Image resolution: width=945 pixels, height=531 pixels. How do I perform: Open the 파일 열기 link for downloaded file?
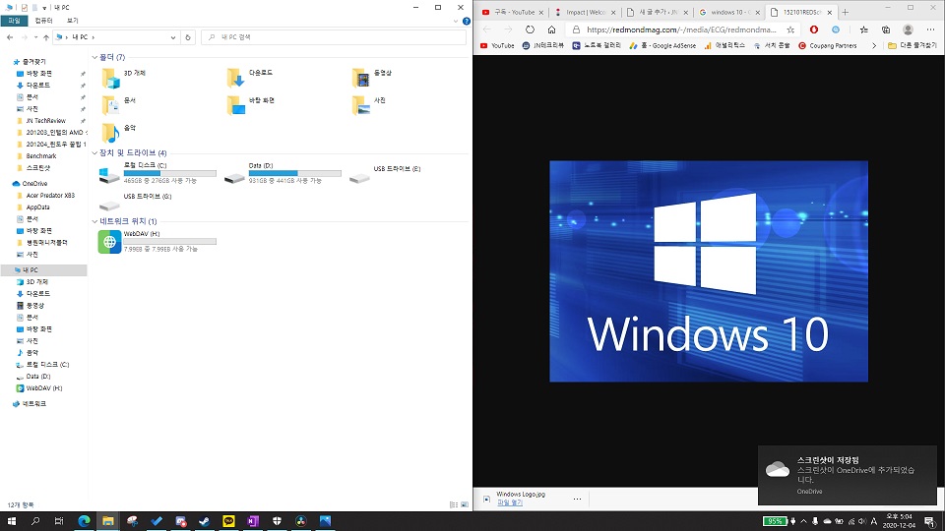click(510, 502)
